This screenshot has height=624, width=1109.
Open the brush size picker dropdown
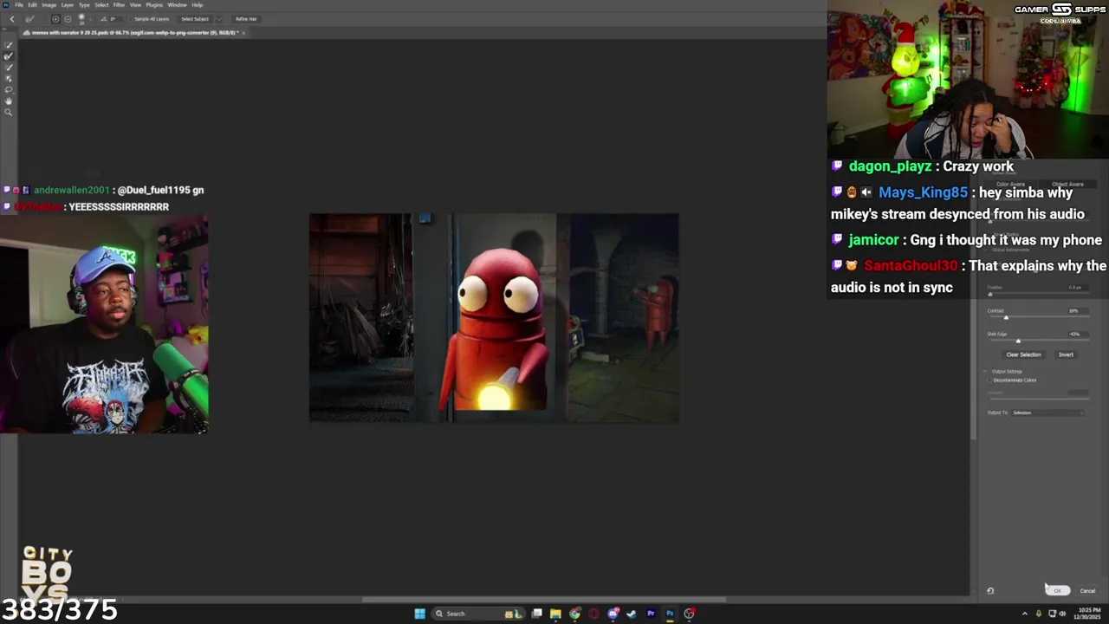[91, 19]
